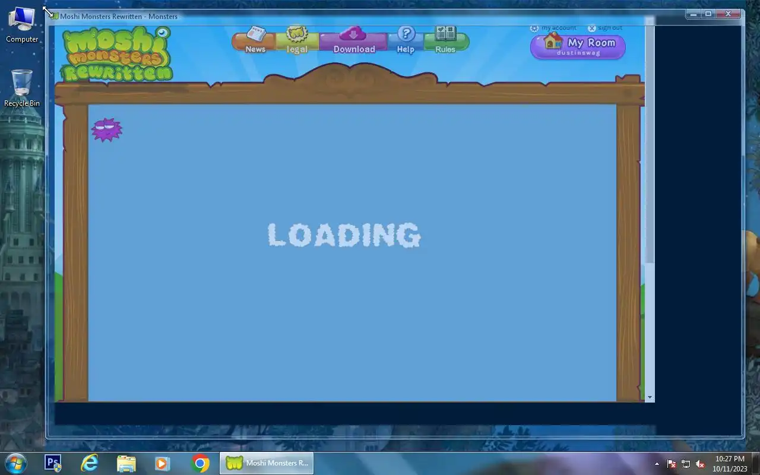Viewport: 760px width, 475px height.
Task: Open the Legal nav button
Action: [x=297, y=40]
